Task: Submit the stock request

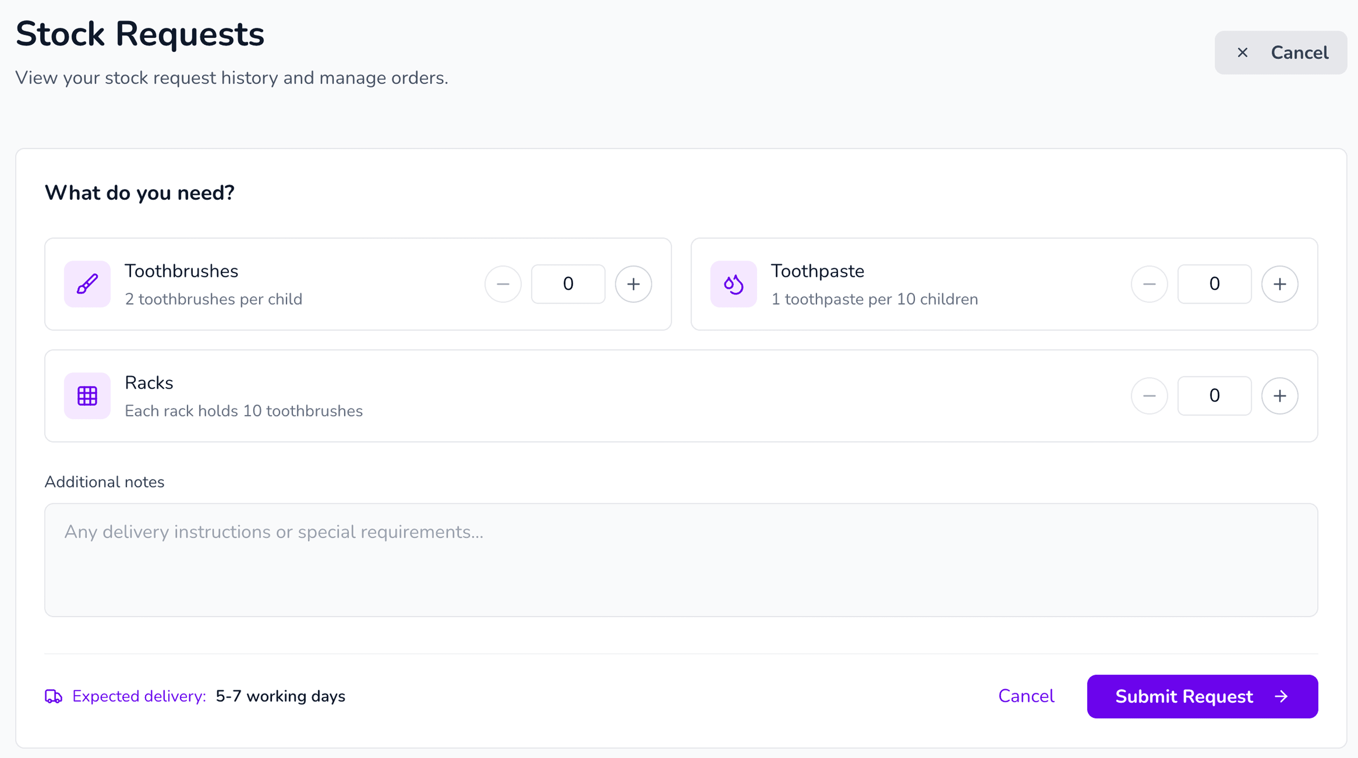Action: click(x=1202, y=696)
